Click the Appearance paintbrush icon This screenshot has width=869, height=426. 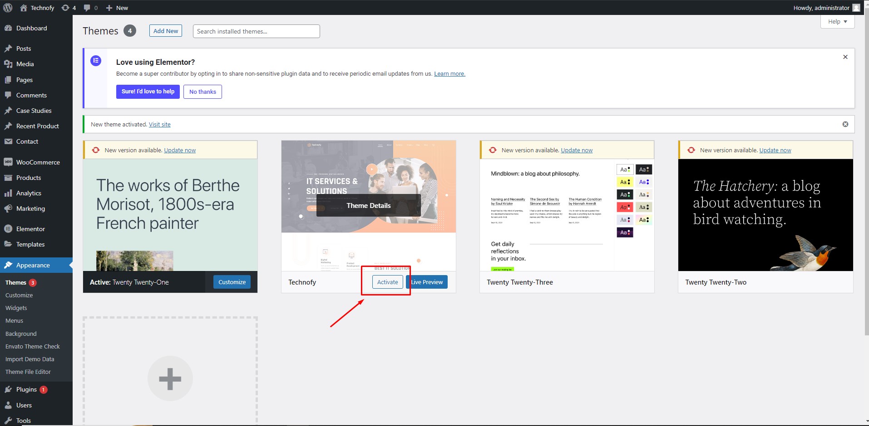[8, 265]
